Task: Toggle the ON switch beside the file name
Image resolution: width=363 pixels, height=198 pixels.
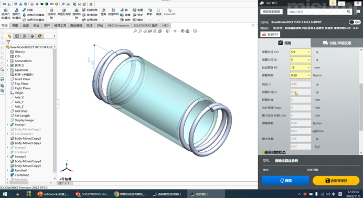Action: pyautogui.click(x=355, y=22)
